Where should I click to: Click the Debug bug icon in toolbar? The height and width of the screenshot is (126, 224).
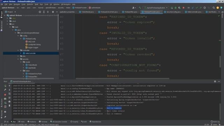[176, 8]
